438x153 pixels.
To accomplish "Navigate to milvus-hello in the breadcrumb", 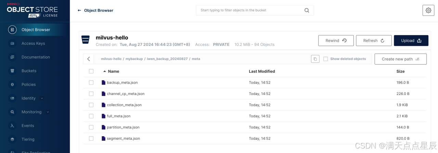I will click(x=111, y=59).
